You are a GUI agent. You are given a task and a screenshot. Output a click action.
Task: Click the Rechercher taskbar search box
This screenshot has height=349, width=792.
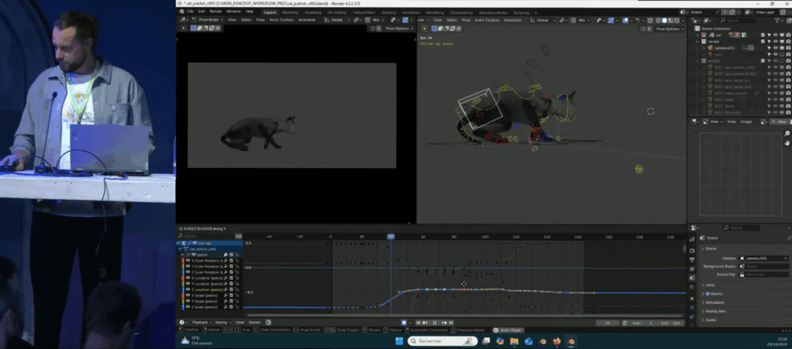pos(442,341)
